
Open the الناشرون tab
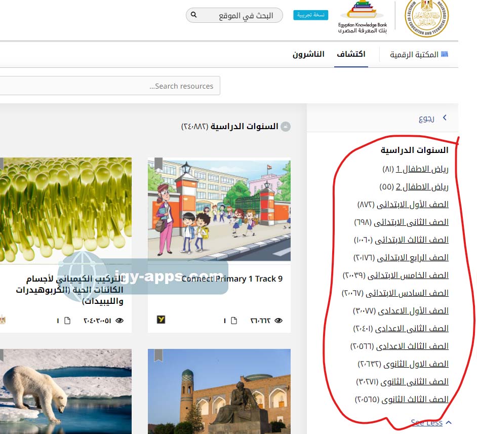pos(308,54)
